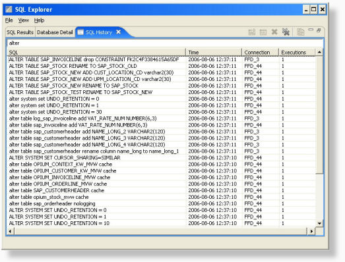Select the OPIUM_ORDERLINE_MVW cache row
345x262 pixels.
162,184
